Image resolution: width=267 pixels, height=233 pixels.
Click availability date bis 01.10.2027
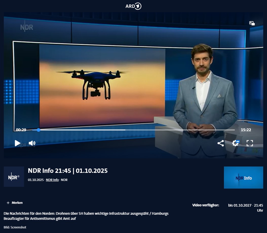point(245,208)
